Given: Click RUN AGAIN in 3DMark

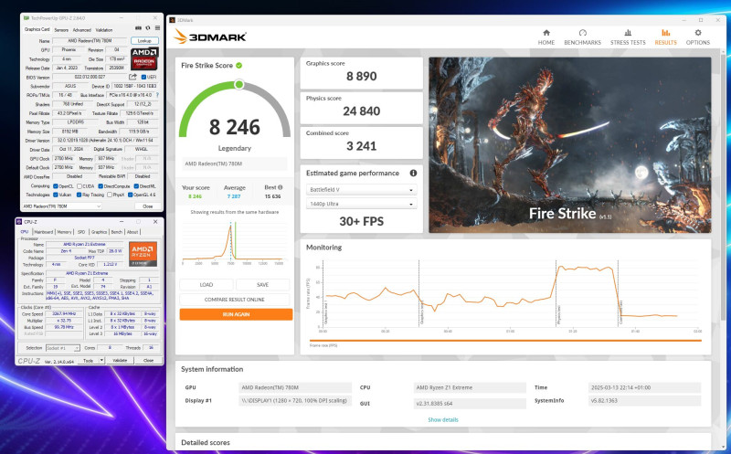Looking at the screenshot, I should pyautogui.click(x=236, y=314).
